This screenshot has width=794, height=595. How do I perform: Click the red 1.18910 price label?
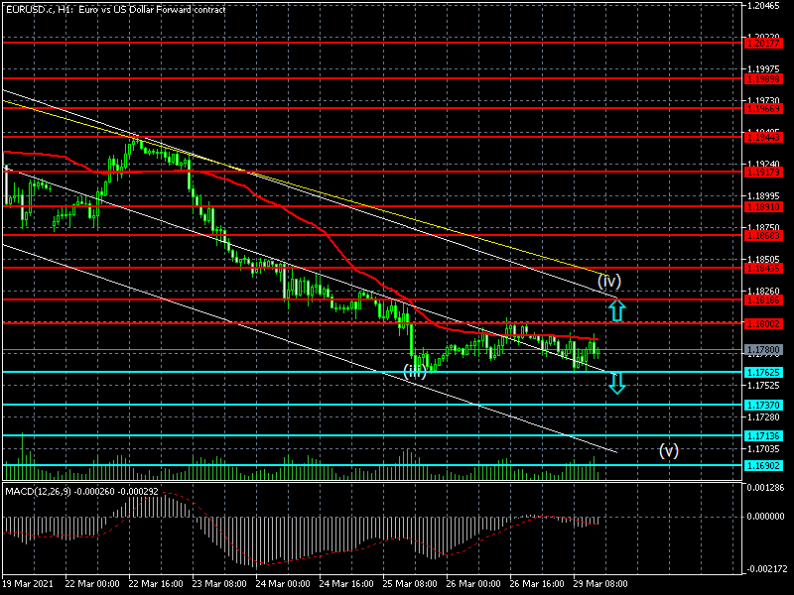(x=763, y=207)
